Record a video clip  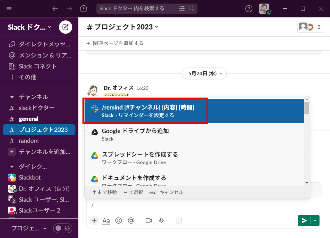(x=149, y=221)
